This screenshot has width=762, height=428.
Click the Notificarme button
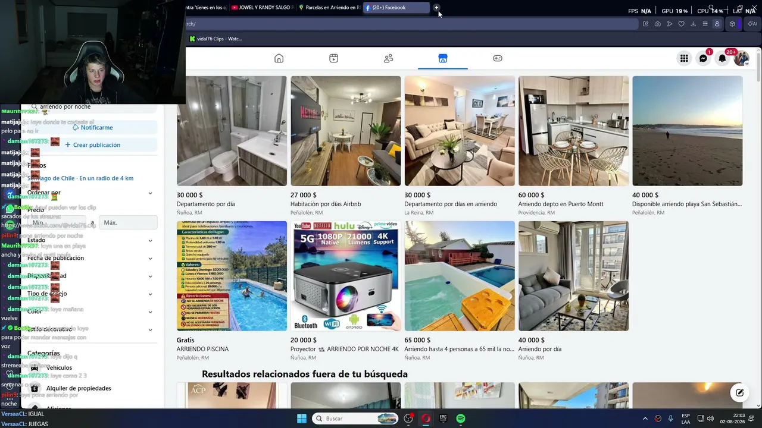(92, 127)
